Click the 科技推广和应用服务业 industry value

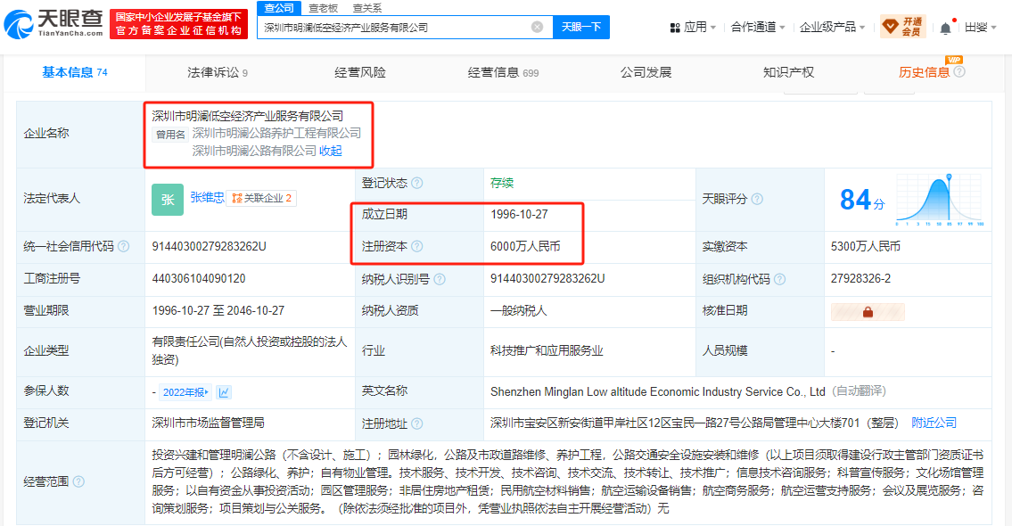pyautogui.click(x=547, y=351)
